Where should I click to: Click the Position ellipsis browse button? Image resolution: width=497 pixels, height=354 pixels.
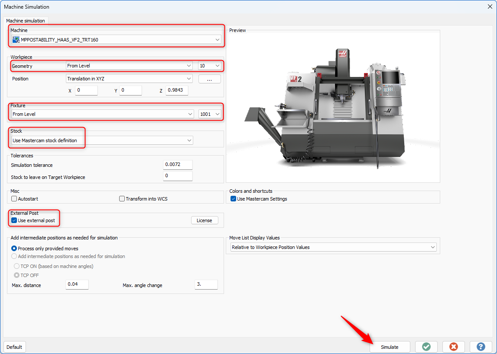point(210,79)
